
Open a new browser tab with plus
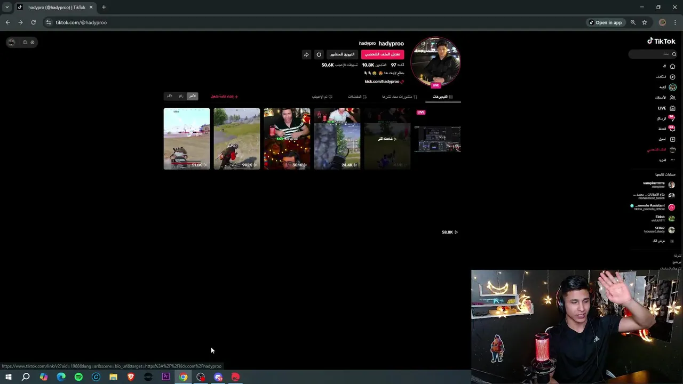coord(104,7)
